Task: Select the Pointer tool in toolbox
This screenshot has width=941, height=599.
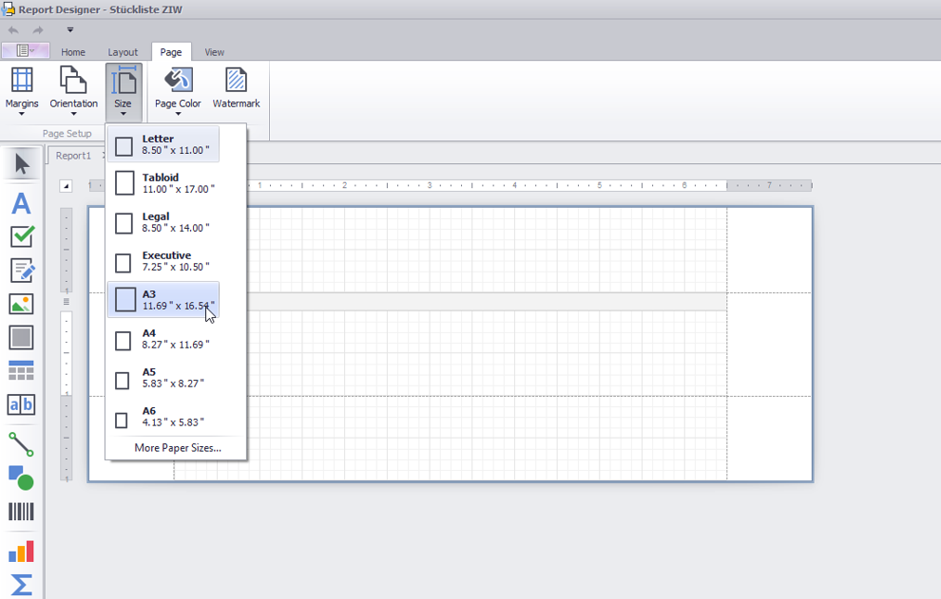Action: click(x=21, y=164)
